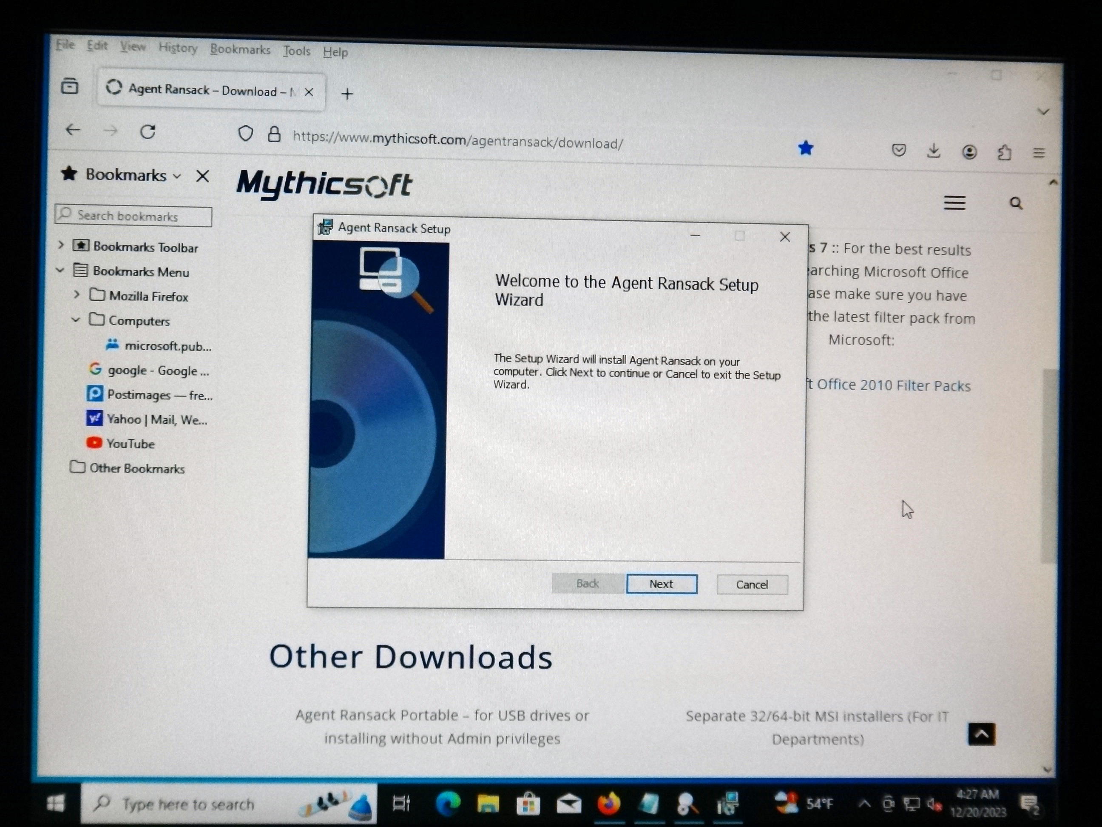Click the List all tabs chevron

pyautogui.click(x=1043, y=111)
